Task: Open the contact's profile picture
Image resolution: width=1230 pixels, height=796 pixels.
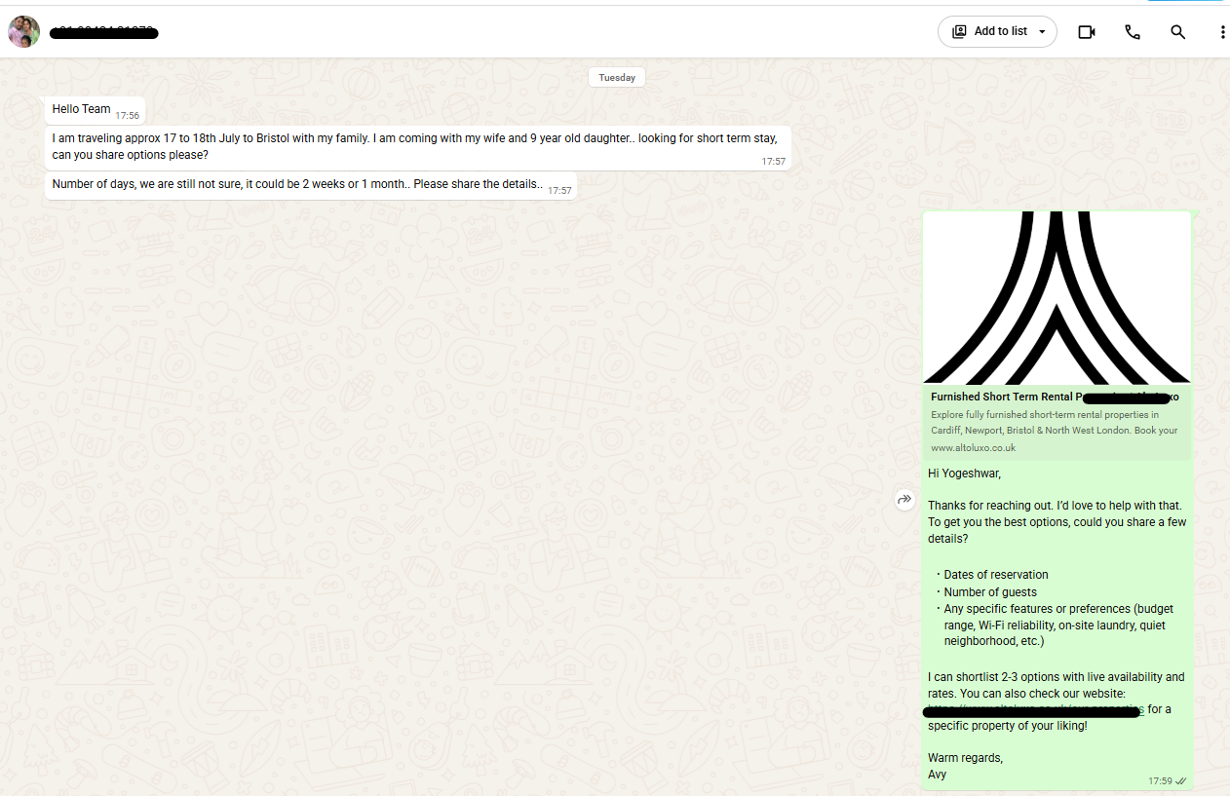Action: pos(23,31)
